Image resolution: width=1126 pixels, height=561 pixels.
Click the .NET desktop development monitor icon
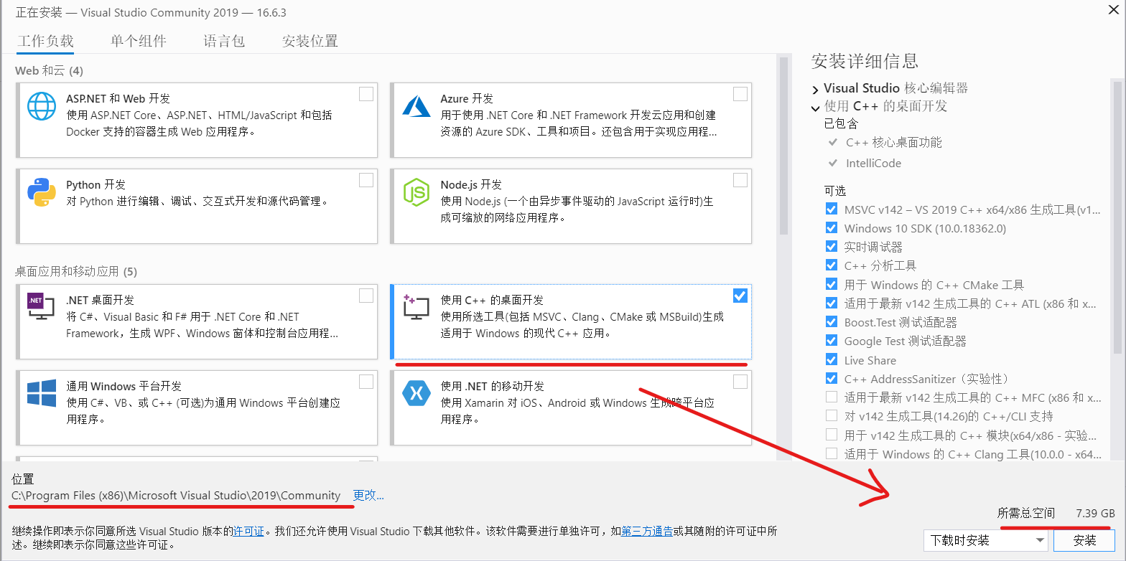41,306
